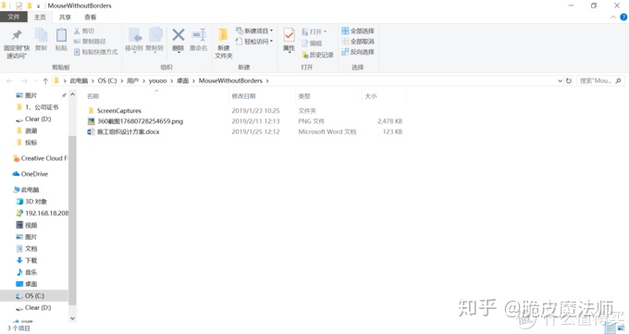Image resolution: width=629 pixels, height=334 pixels.
Task: Go back with the left arrow
Action: tap(9, 81)
